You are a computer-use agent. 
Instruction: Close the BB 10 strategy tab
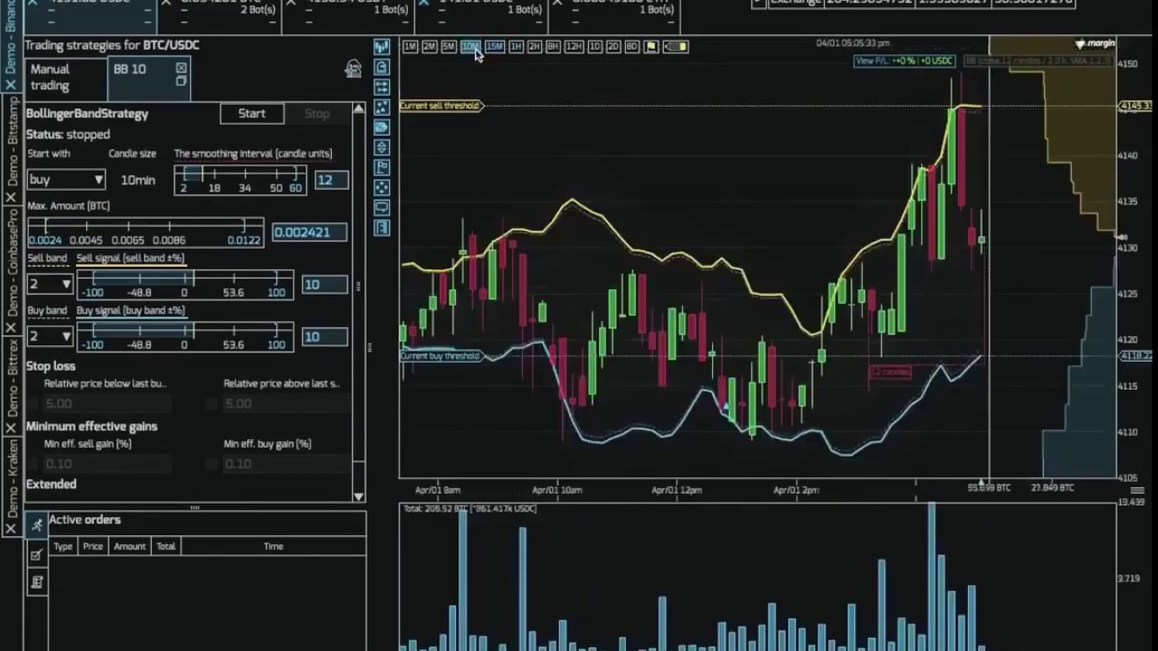tap(181, 68)
